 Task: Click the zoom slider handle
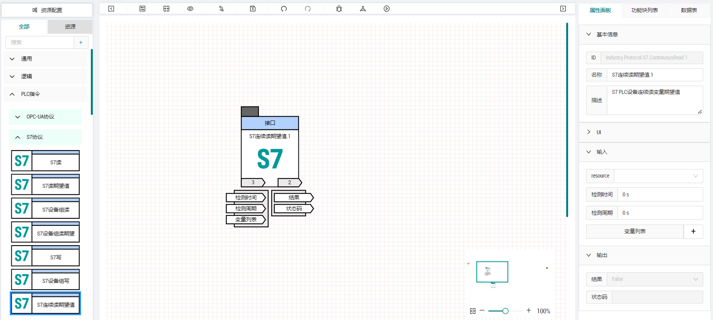pos(505,311)
